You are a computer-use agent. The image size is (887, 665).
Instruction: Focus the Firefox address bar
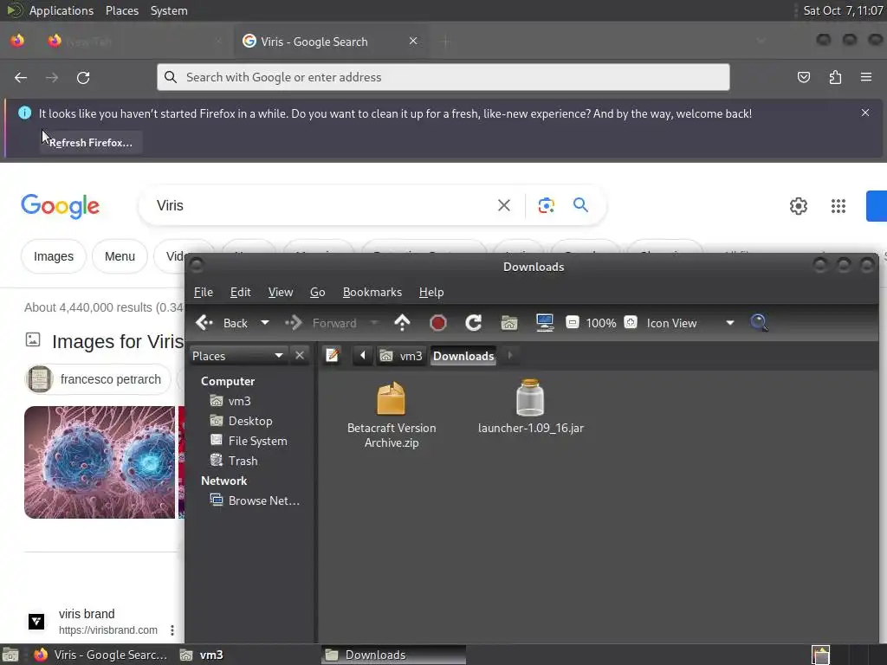click(x=443, y=77)
